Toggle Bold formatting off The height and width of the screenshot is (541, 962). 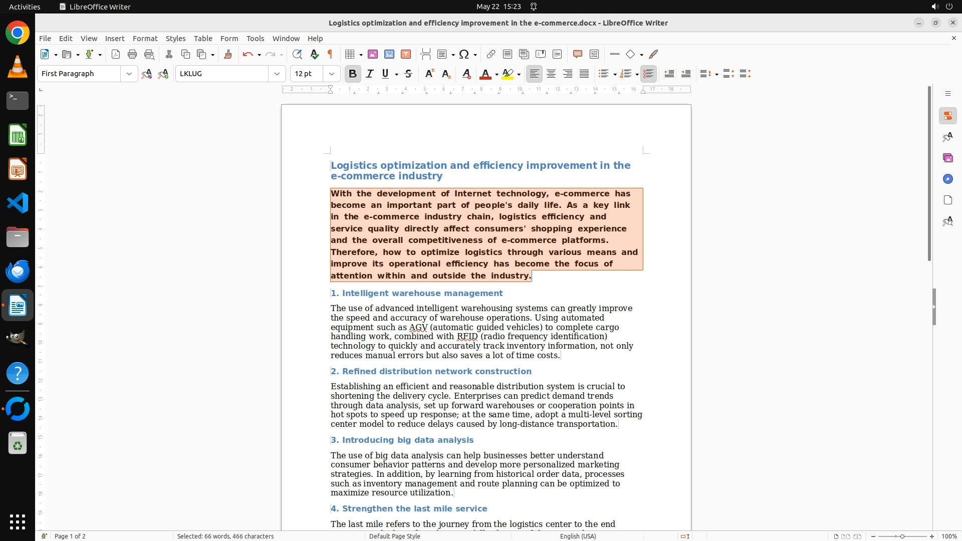352,74
